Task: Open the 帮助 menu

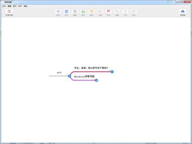Action: coord(26,6)
